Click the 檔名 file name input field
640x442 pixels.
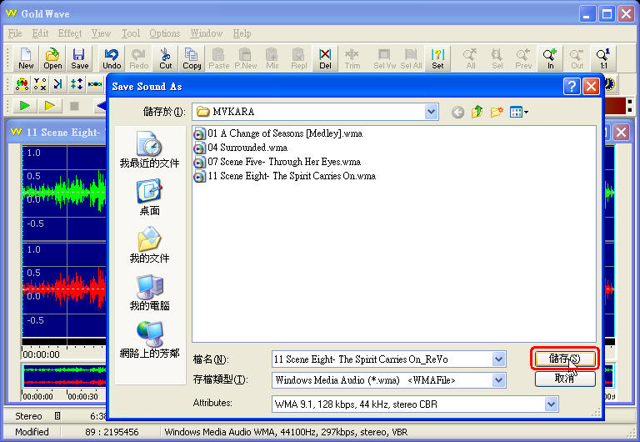pyautogui.click(x=382, y=359)
